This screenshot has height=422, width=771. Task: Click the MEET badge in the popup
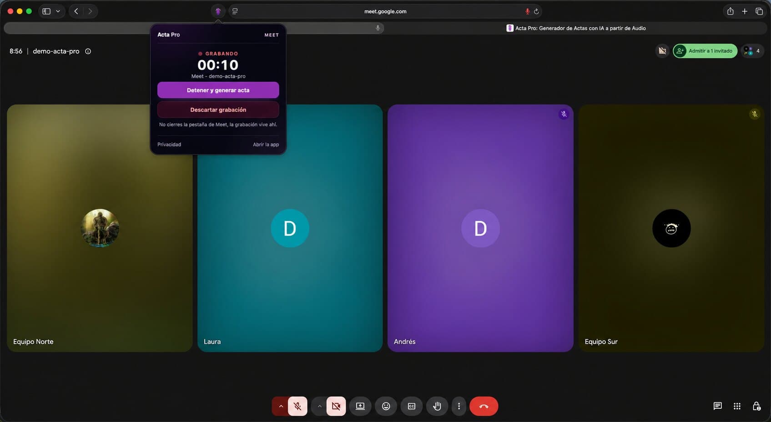(272, 35)
